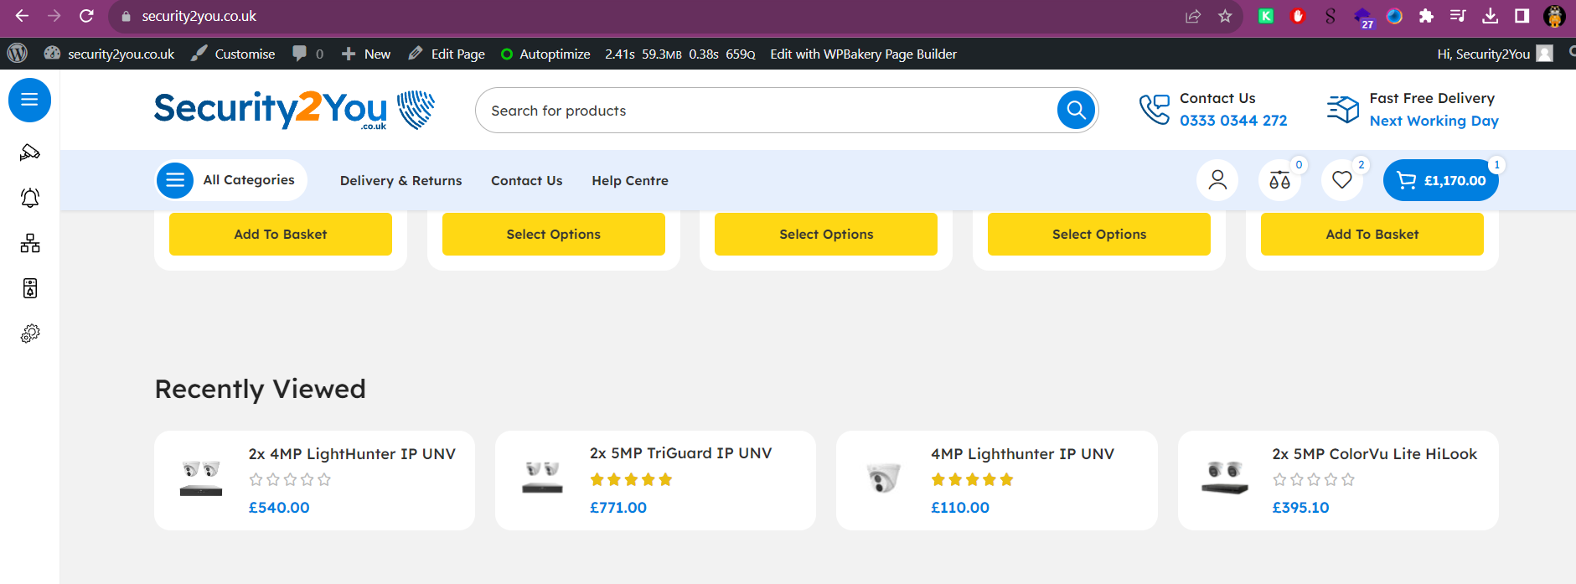Screen dimensions: 1576x584
Task: Open the basket showing £1,170.00
Action: point(1441,180)
